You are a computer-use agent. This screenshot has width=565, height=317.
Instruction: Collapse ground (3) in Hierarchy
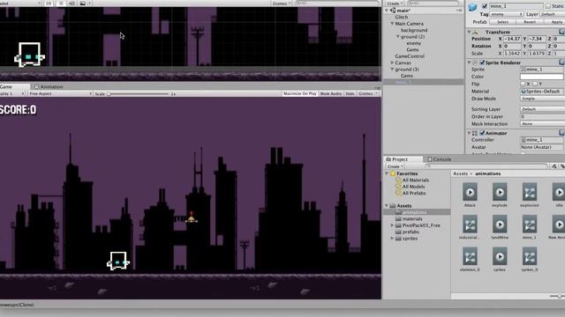pyautogui.click(x=392, y=69)
